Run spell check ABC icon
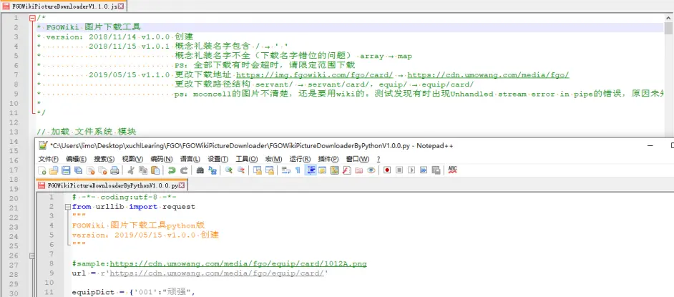 point(453,170)
